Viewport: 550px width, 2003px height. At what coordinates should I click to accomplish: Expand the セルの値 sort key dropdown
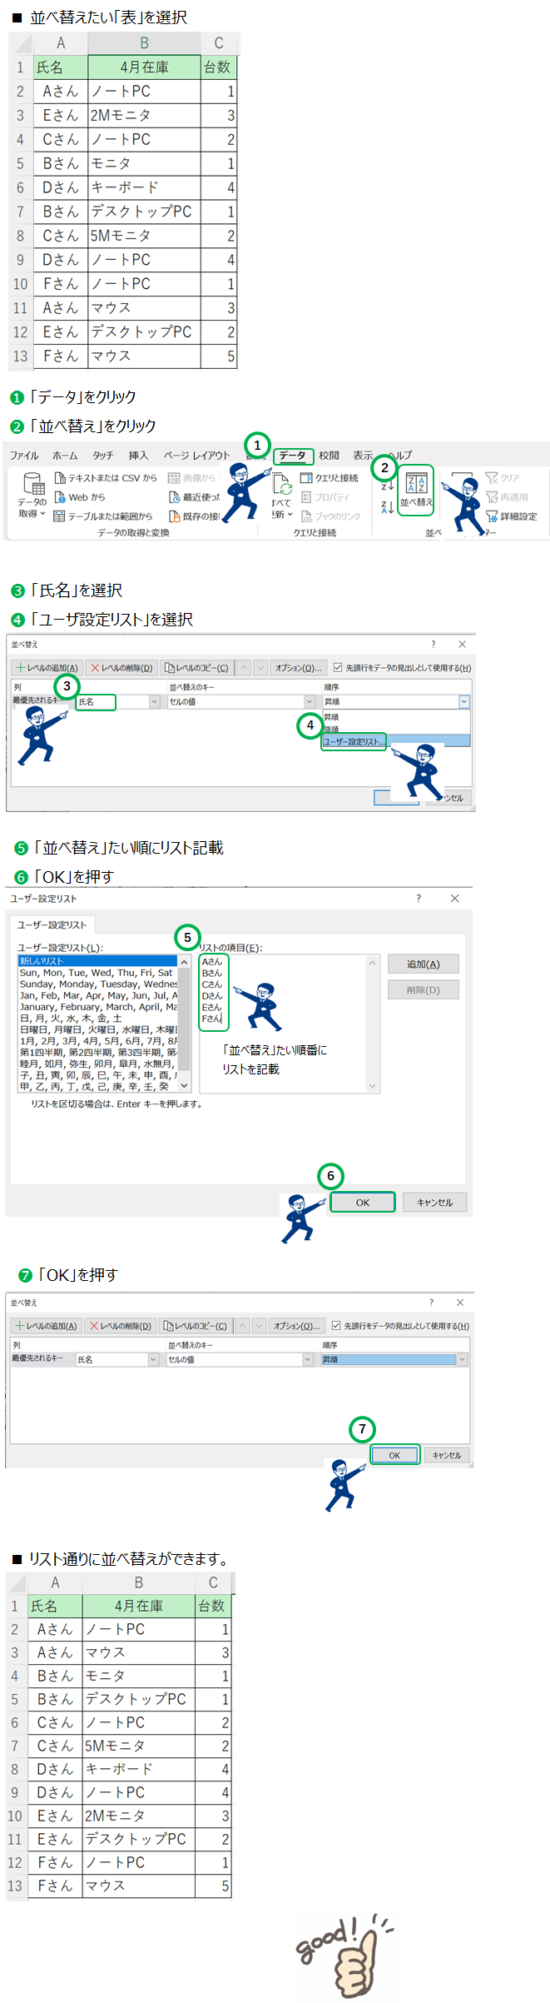pyautogui.click(x=309, y=702)
